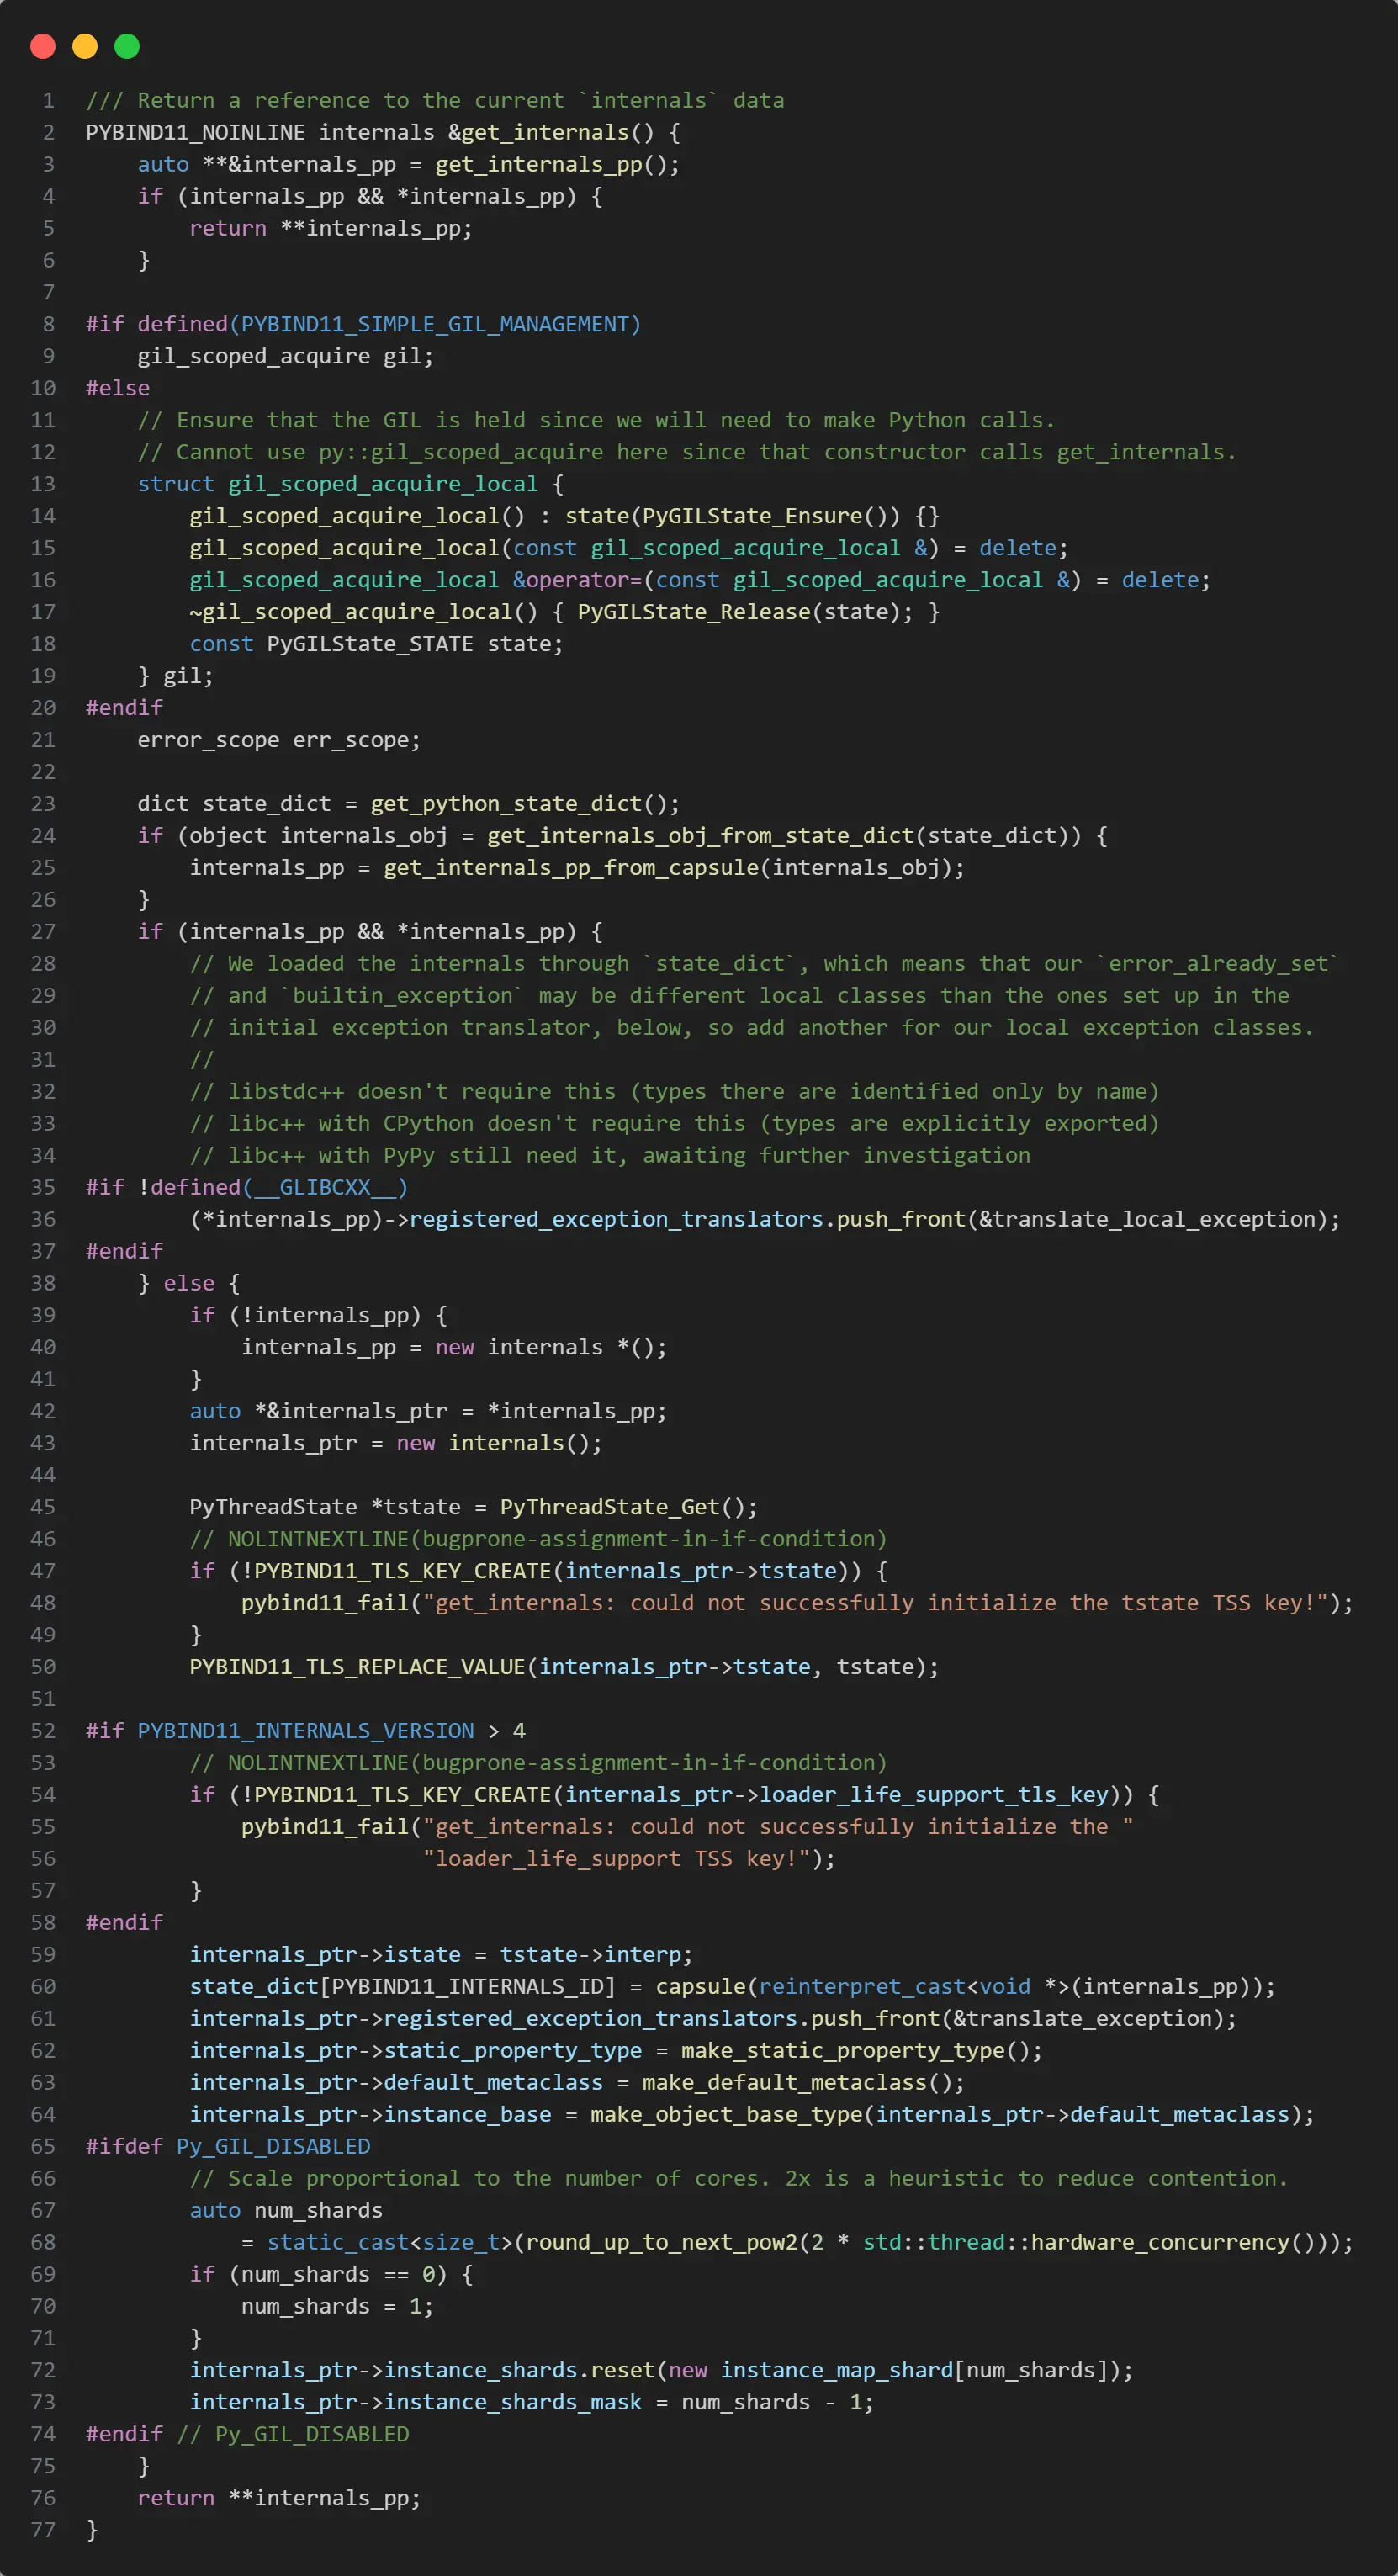Click the green maximize dot
The width and height of the screenshot is (1398, 2576).
[x=127, y=46]
